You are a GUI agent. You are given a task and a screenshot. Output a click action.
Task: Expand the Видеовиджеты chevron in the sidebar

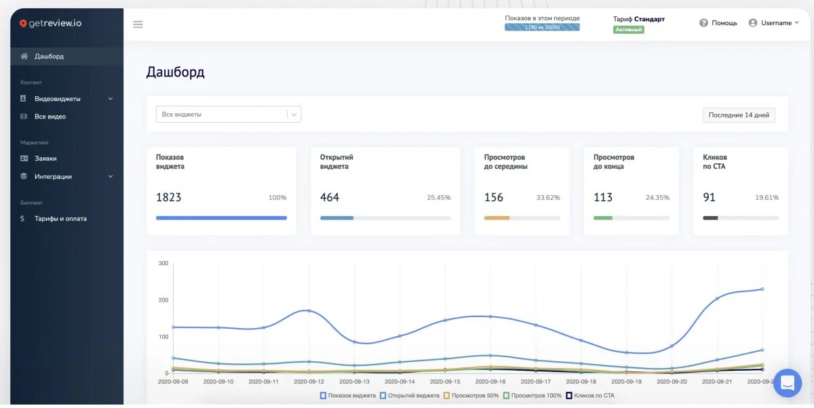[111, 99]
